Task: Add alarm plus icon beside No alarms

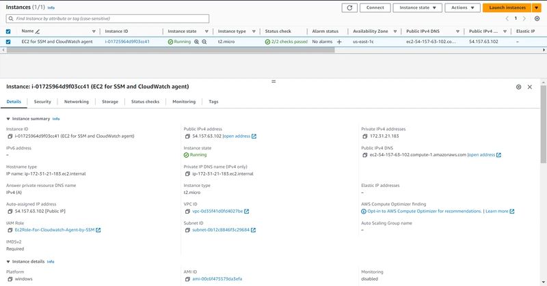Action: point(339,42)
